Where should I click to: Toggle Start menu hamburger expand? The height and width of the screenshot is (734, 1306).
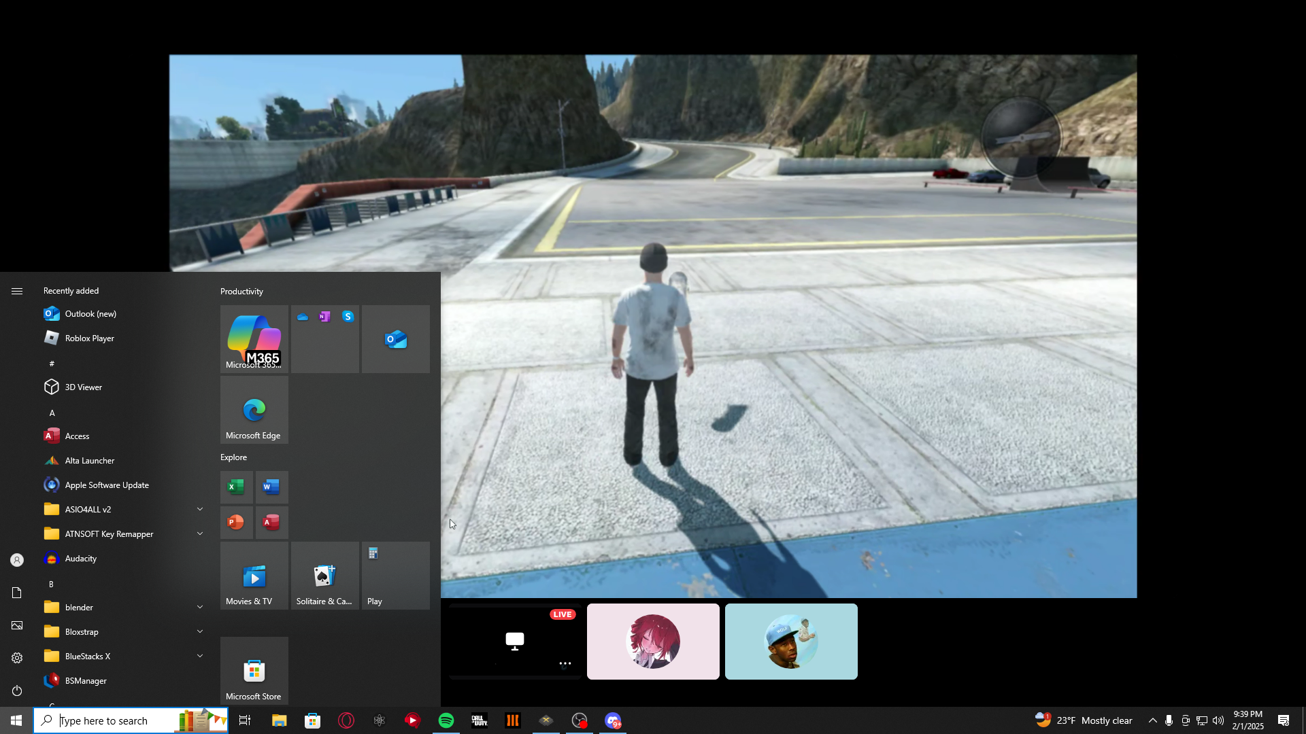click(x=17, y=291)
